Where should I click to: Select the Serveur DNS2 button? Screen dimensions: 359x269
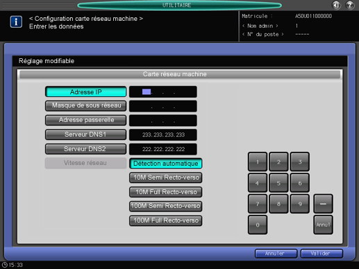click(x=85, y=149)
